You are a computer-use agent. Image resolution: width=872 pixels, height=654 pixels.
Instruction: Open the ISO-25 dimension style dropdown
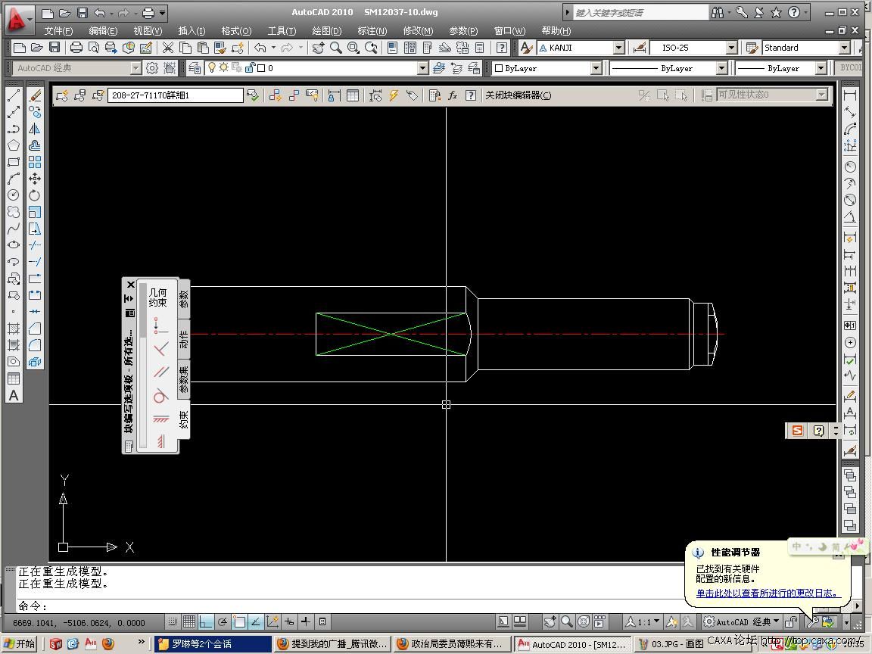click(x=731, y=48)
